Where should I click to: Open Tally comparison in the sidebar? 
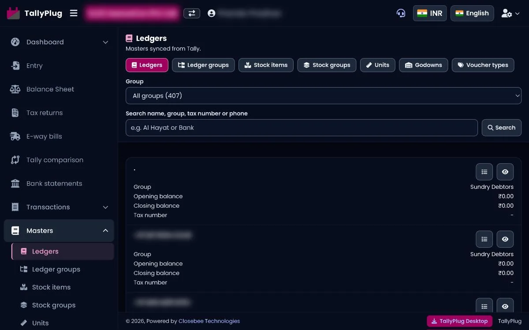point(59,160)
